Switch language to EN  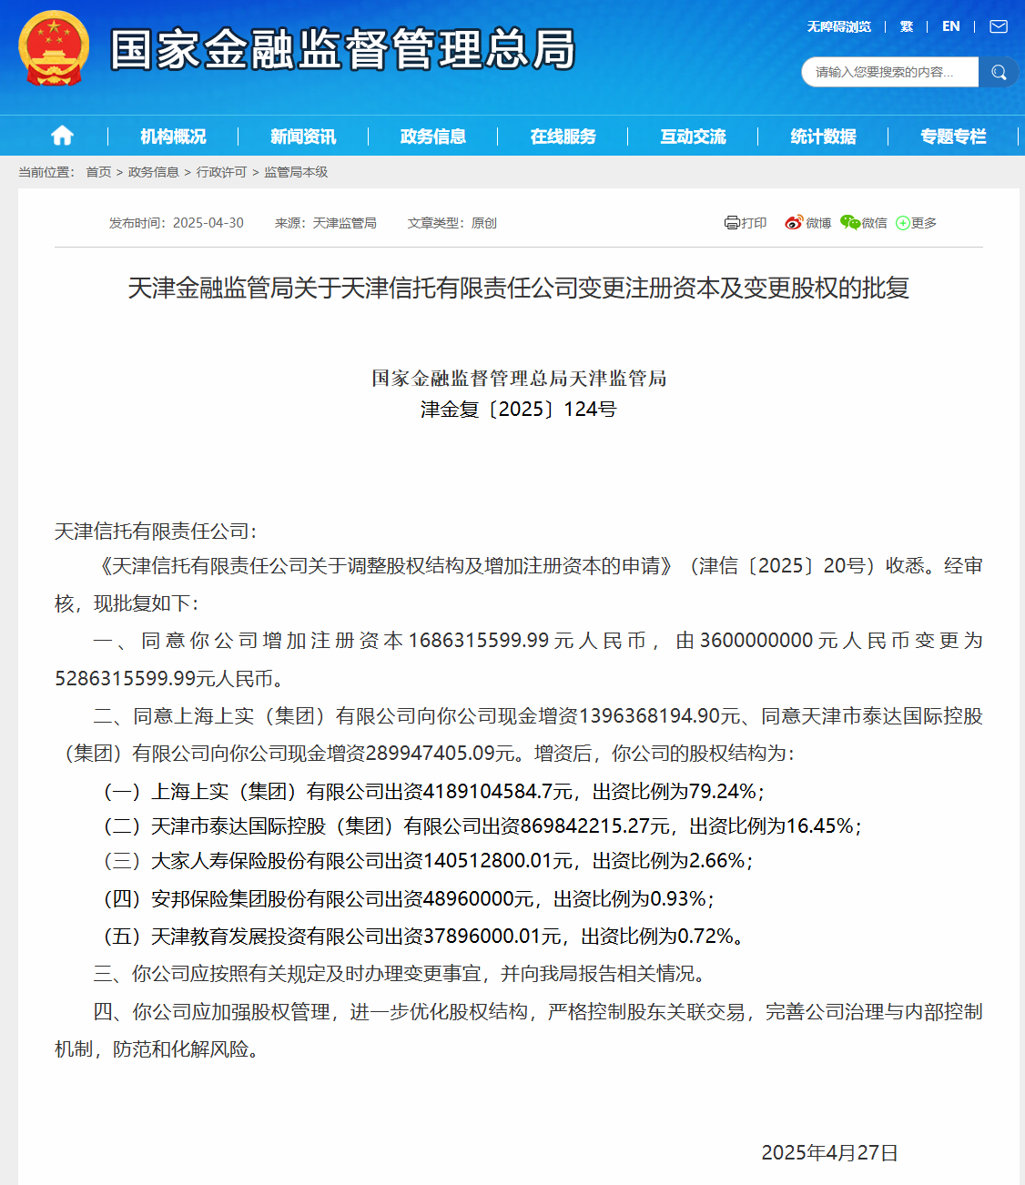pos(951,26)
